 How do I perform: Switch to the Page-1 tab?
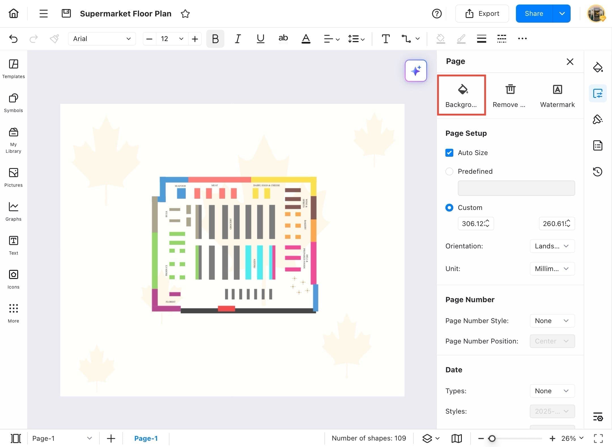(x=146, y=438)
